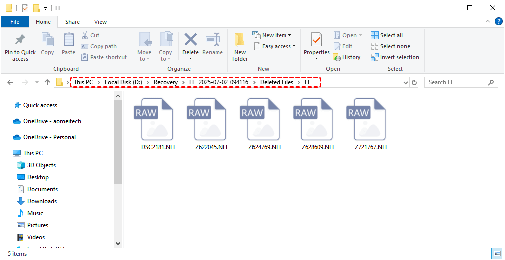Click the History button in Open group
Image resolution: width=505 pixels, height=260 pixels.
click(x=347, y=57)
